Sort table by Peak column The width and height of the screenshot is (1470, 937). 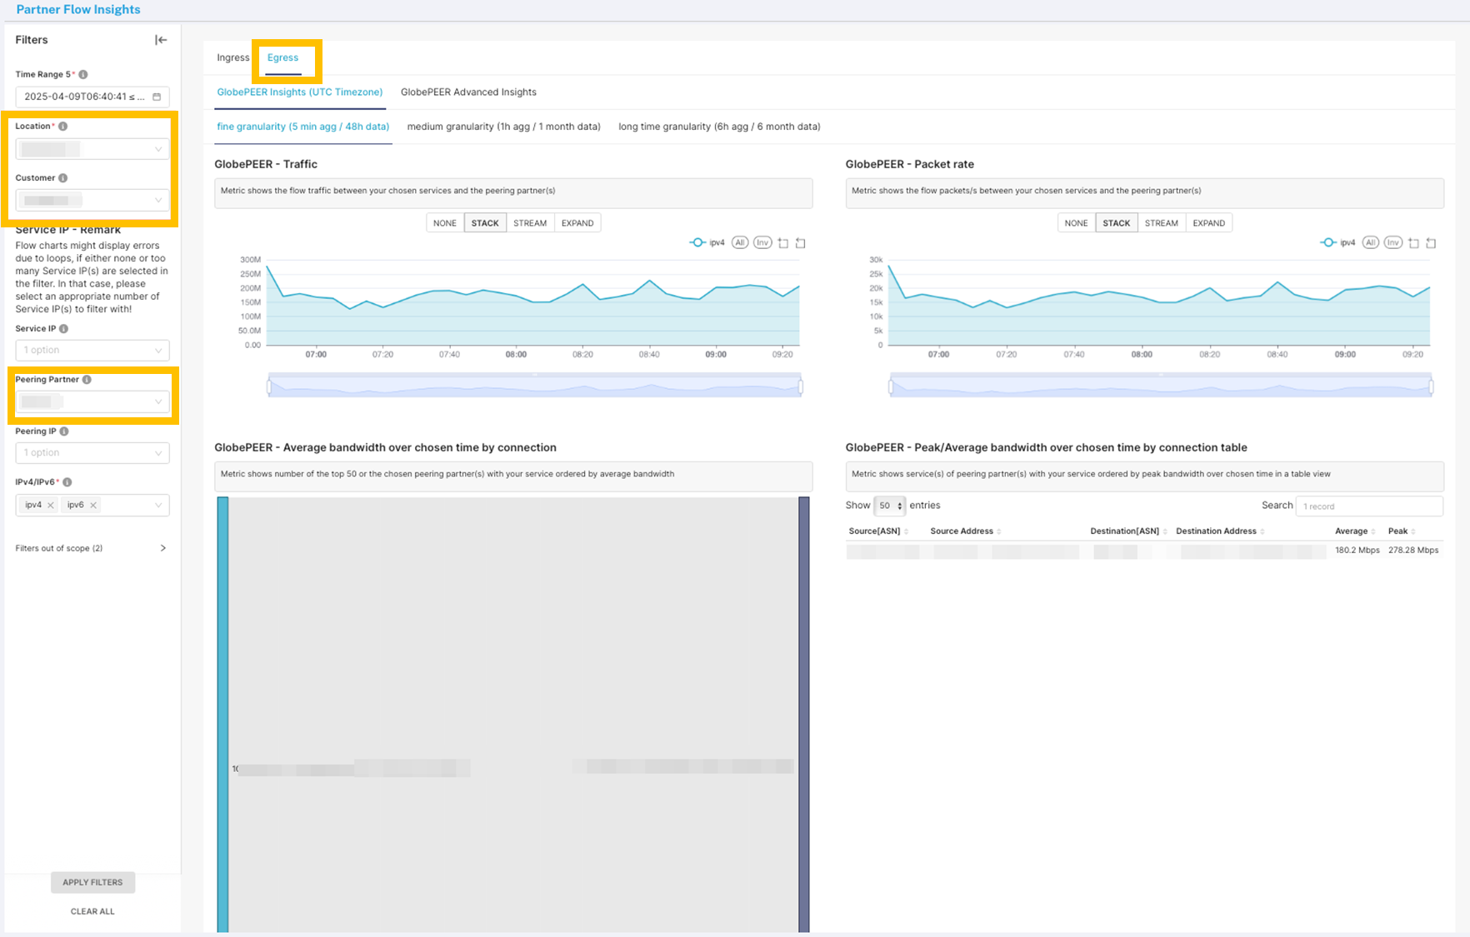pos(1402,531)
